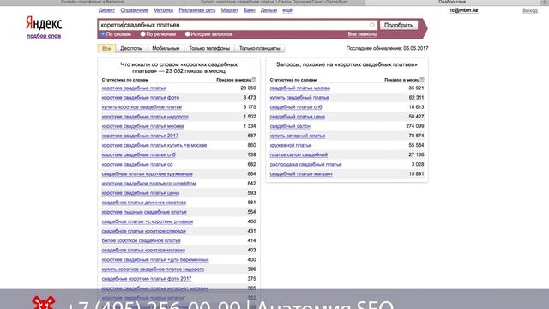The width and height of the screenshot is (549, 309).
Task: Open keyword короткие свадебные платья недорого
Action: [145, 117]
